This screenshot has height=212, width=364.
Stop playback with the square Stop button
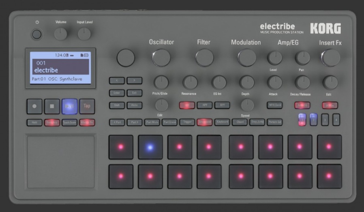52,106
